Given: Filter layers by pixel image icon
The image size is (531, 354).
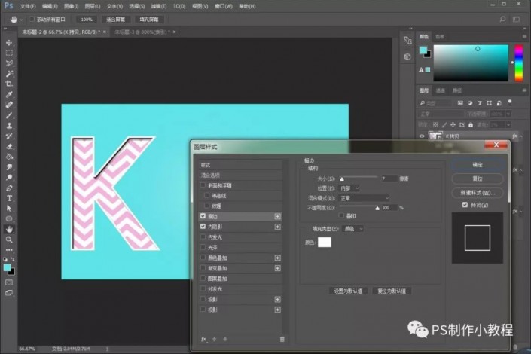Looking at the screenshot, I should pyautogui.click(x=460, y=103).
